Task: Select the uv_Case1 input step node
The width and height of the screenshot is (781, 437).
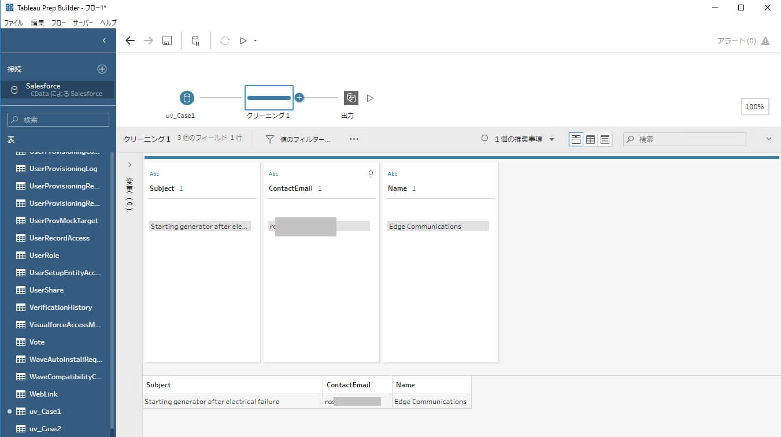Action: (186, 98)
